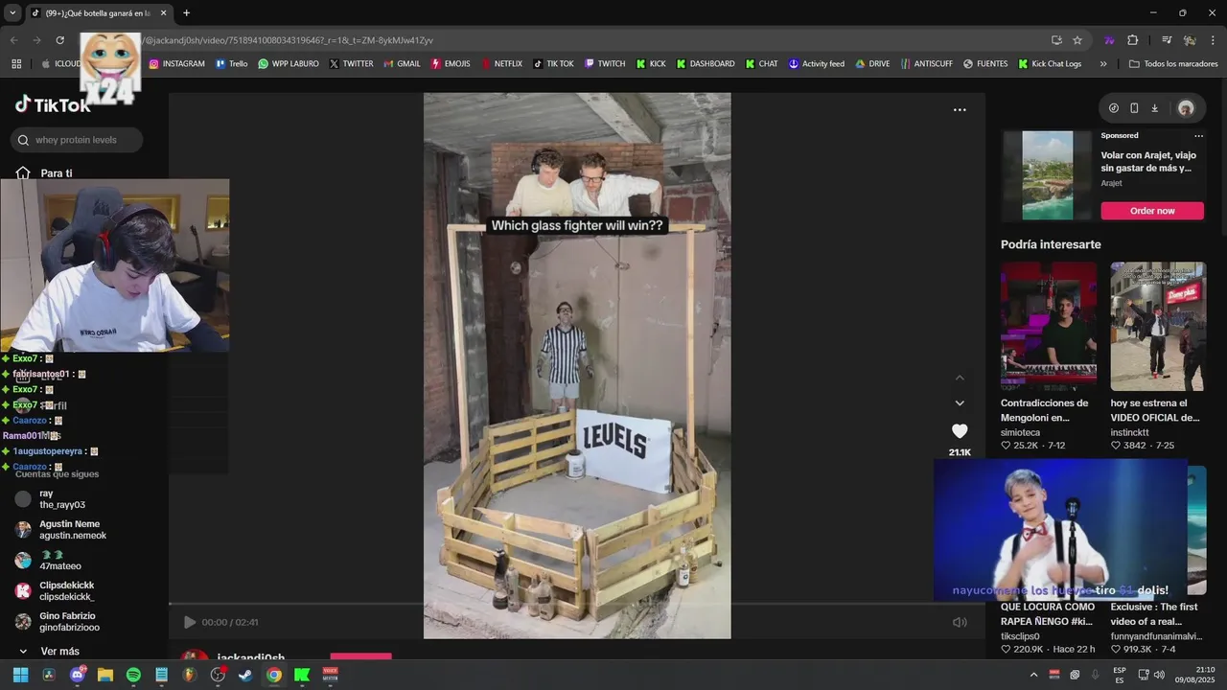Open Steam from the taskbar
The width and height of the screenshot is (1227, 690).
[245, 675]
